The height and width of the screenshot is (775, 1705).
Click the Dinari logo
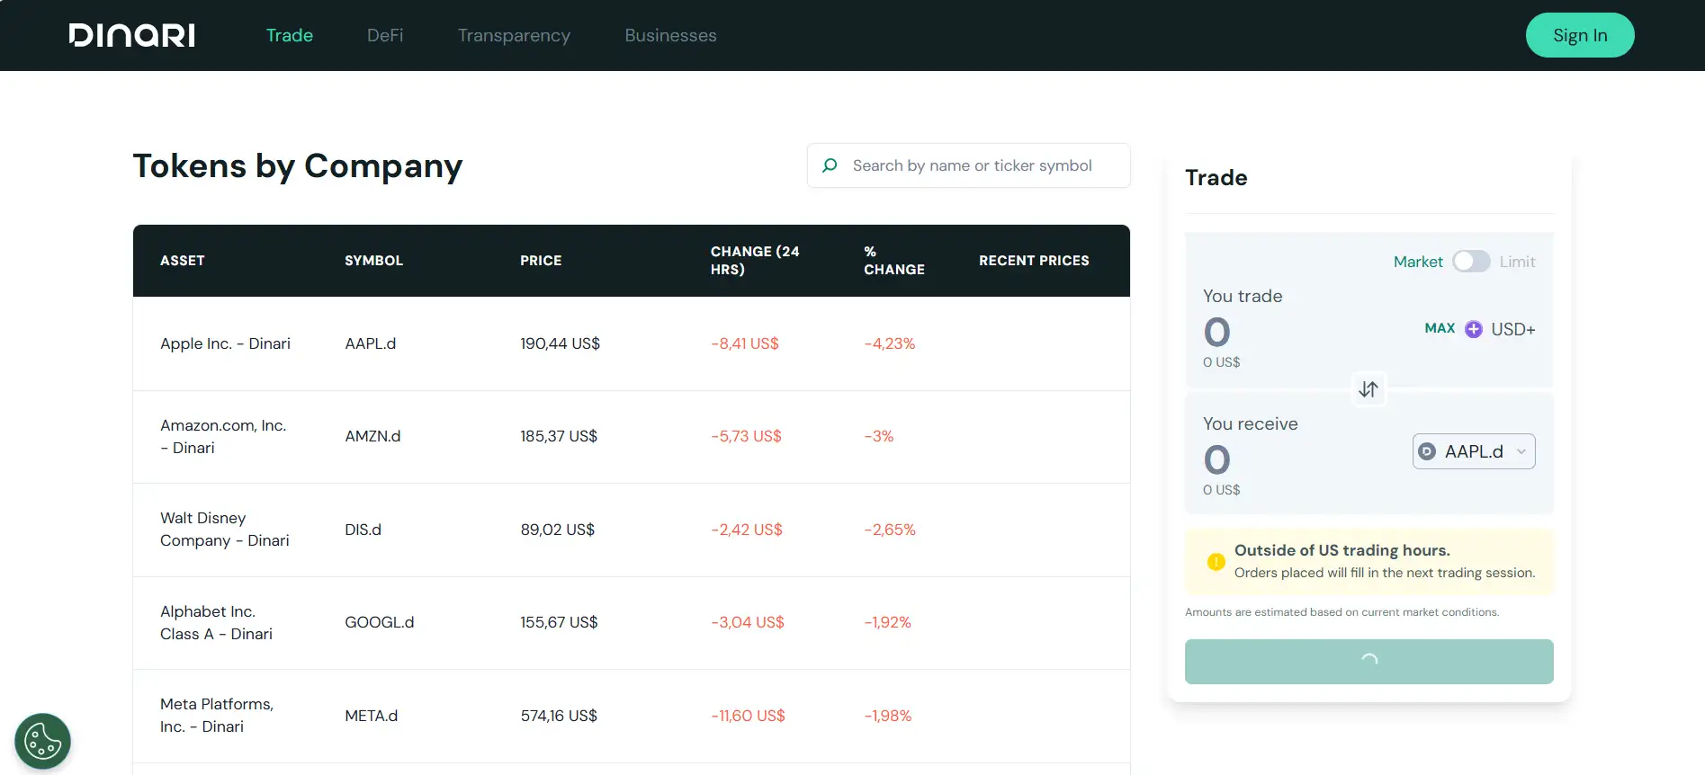tap(132, 35)
